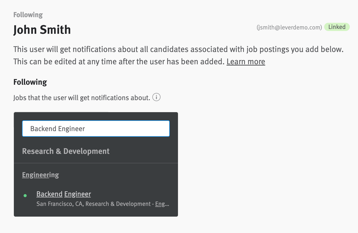Image resolution: width=358 pixels, height=233 pixels.
Task: Select the Linked pill near the email address
Action: (337, 27)
